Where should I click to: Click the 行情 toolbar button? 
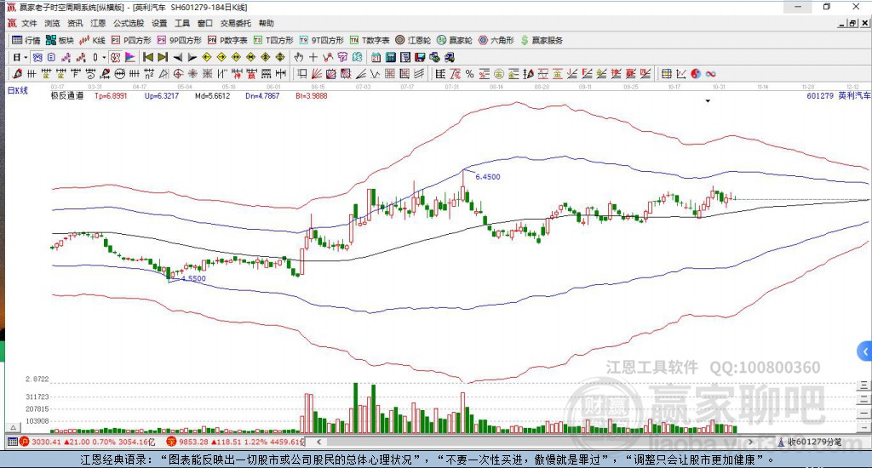click(26, 40)
